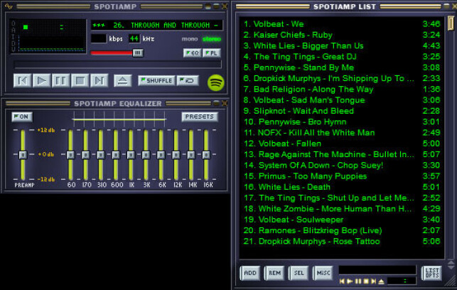The height and width of the screenshot is (290, 457).
Task: Click the song seek position bar
Action: (118, 65)
